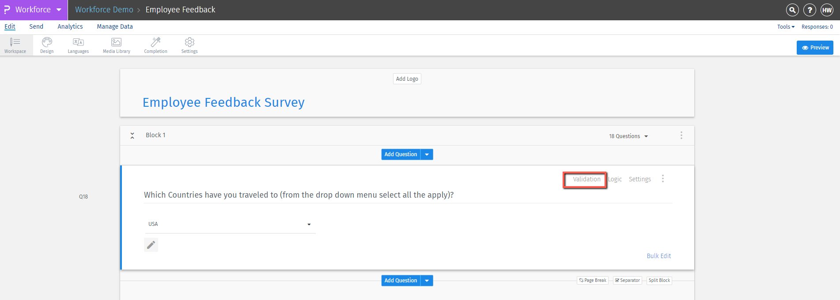Open the Design palette icon

tap(47, 45)
